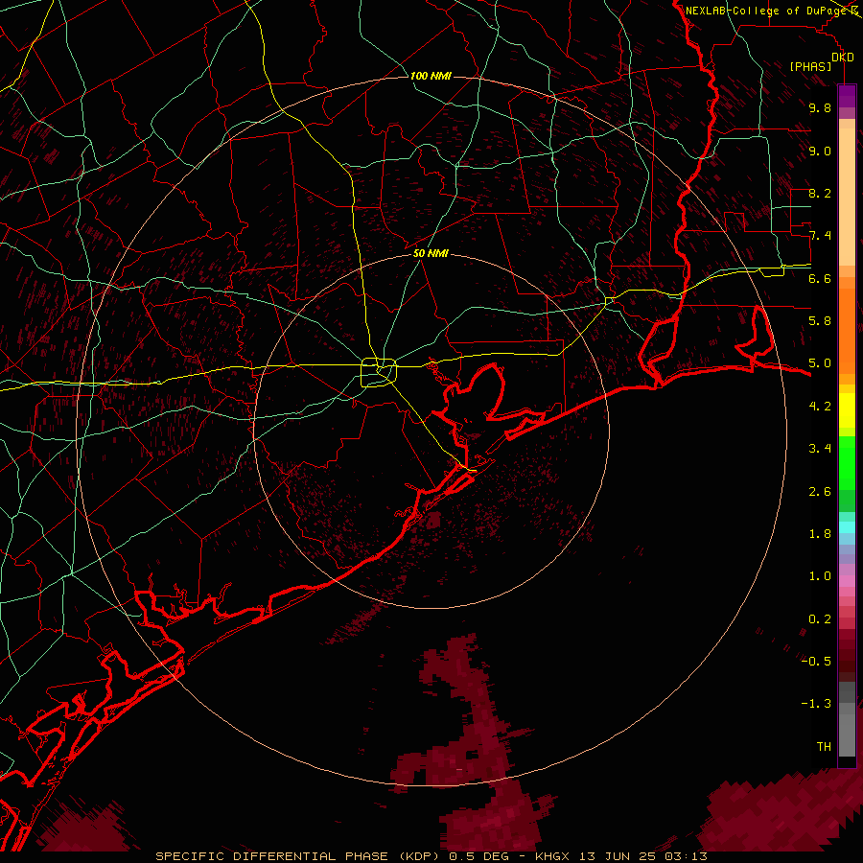This screenshot has width=863, height=863.
Task: Click the 4.2 value on the color scale
Action: (820, 407)
